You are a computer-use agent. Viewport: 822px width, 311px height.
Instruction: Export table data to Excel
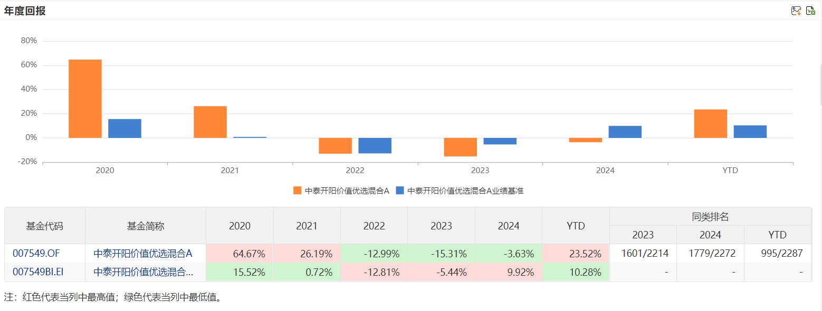tap(810, 11)
